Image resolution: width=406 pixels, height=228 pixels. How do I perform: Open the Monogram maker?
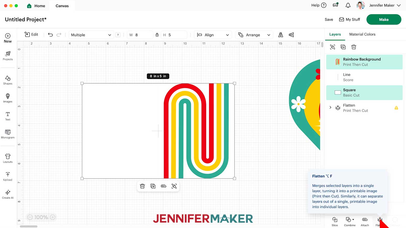coord(8,134)
